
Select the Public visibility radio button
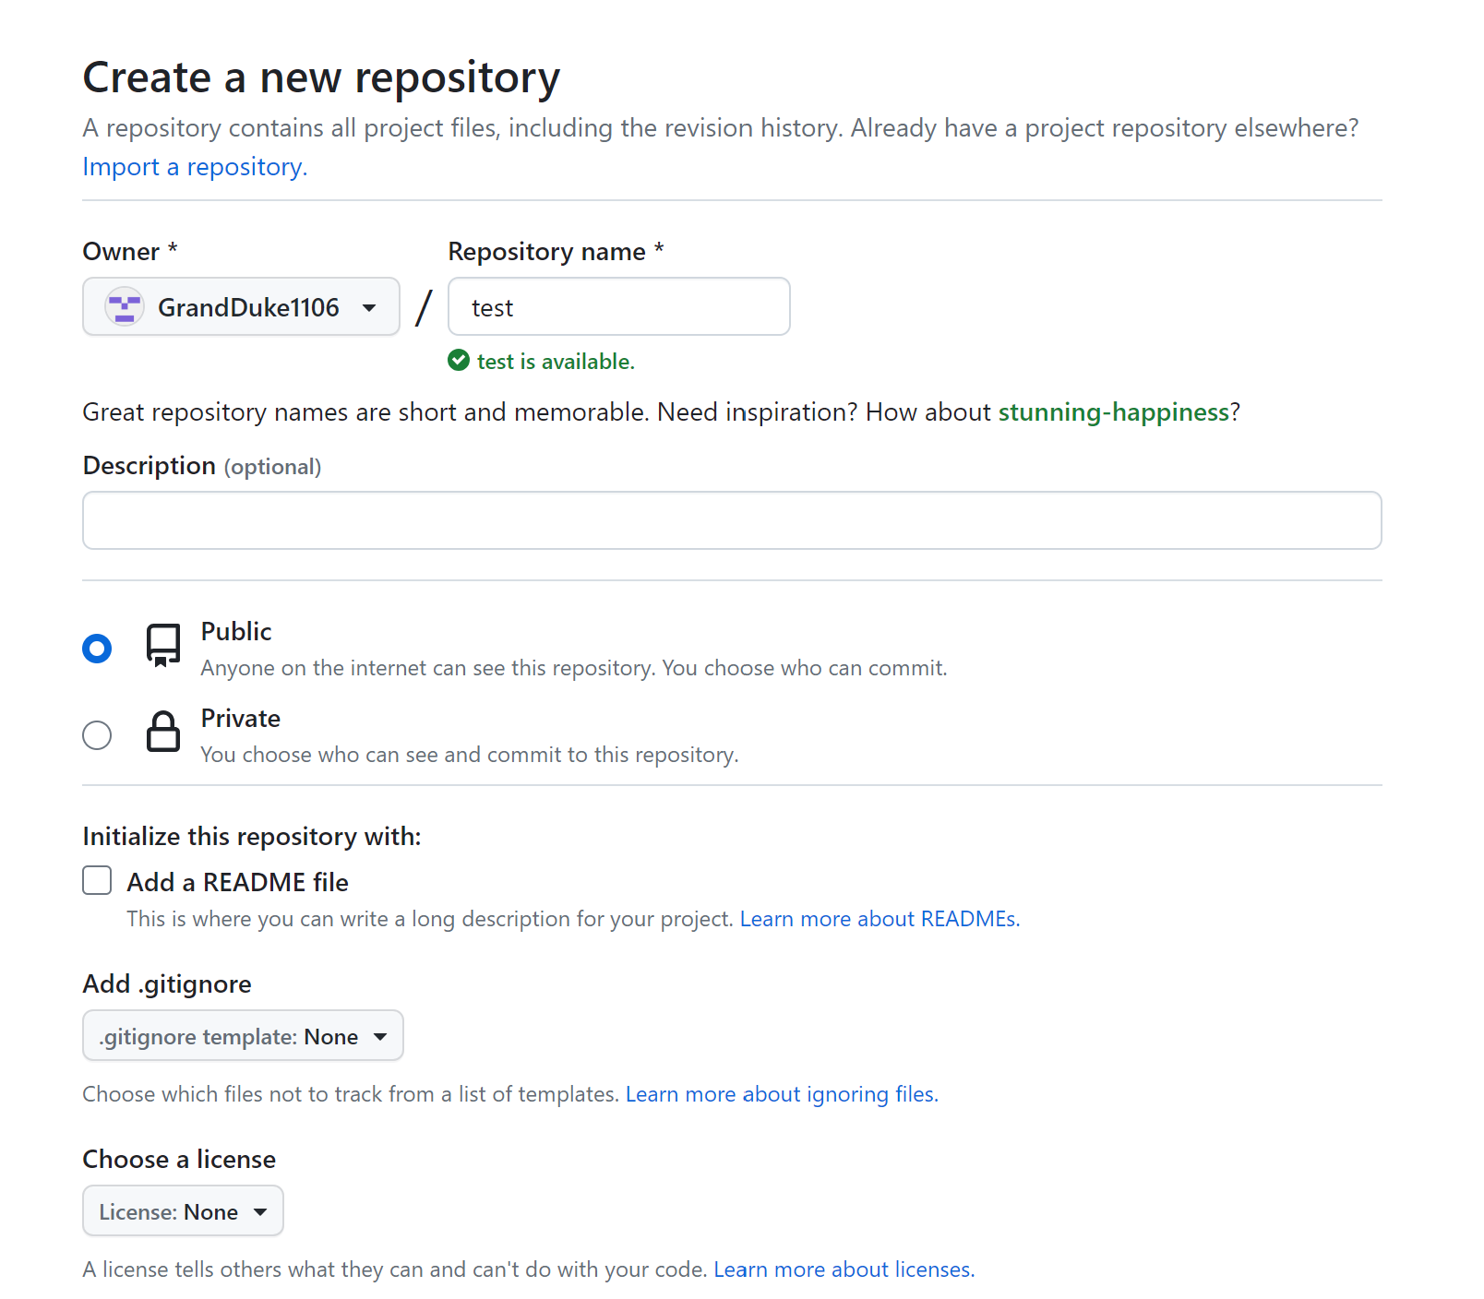97,649
